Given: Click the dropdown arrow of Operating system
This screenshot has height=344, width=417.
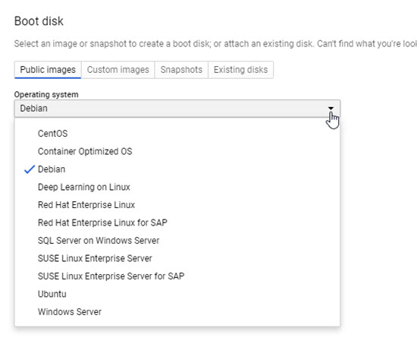Looking at the screenshot, I should click(331, 108).
